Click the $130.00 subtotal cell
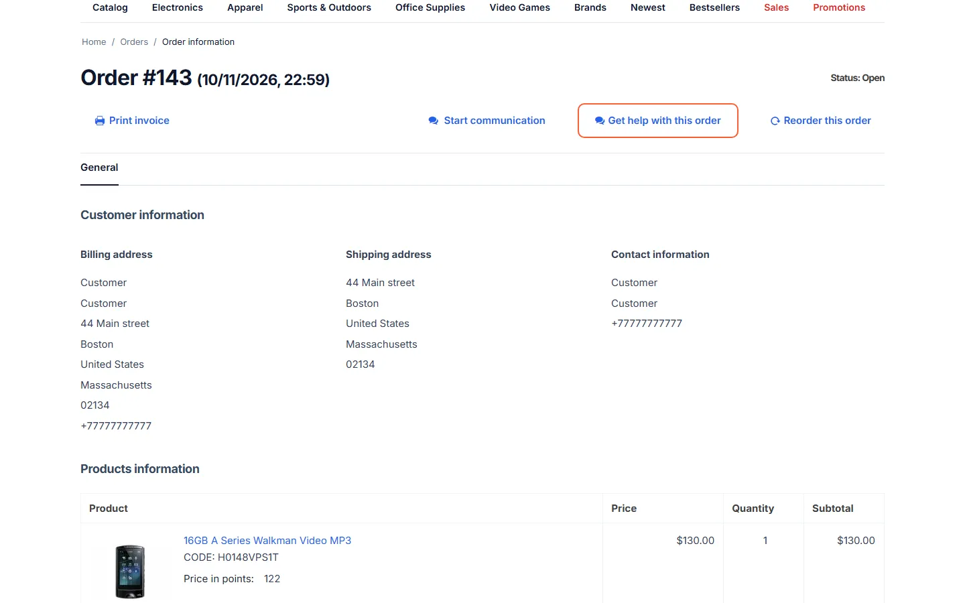This screenshot has width=965, height=603. (x=856, y=541)
